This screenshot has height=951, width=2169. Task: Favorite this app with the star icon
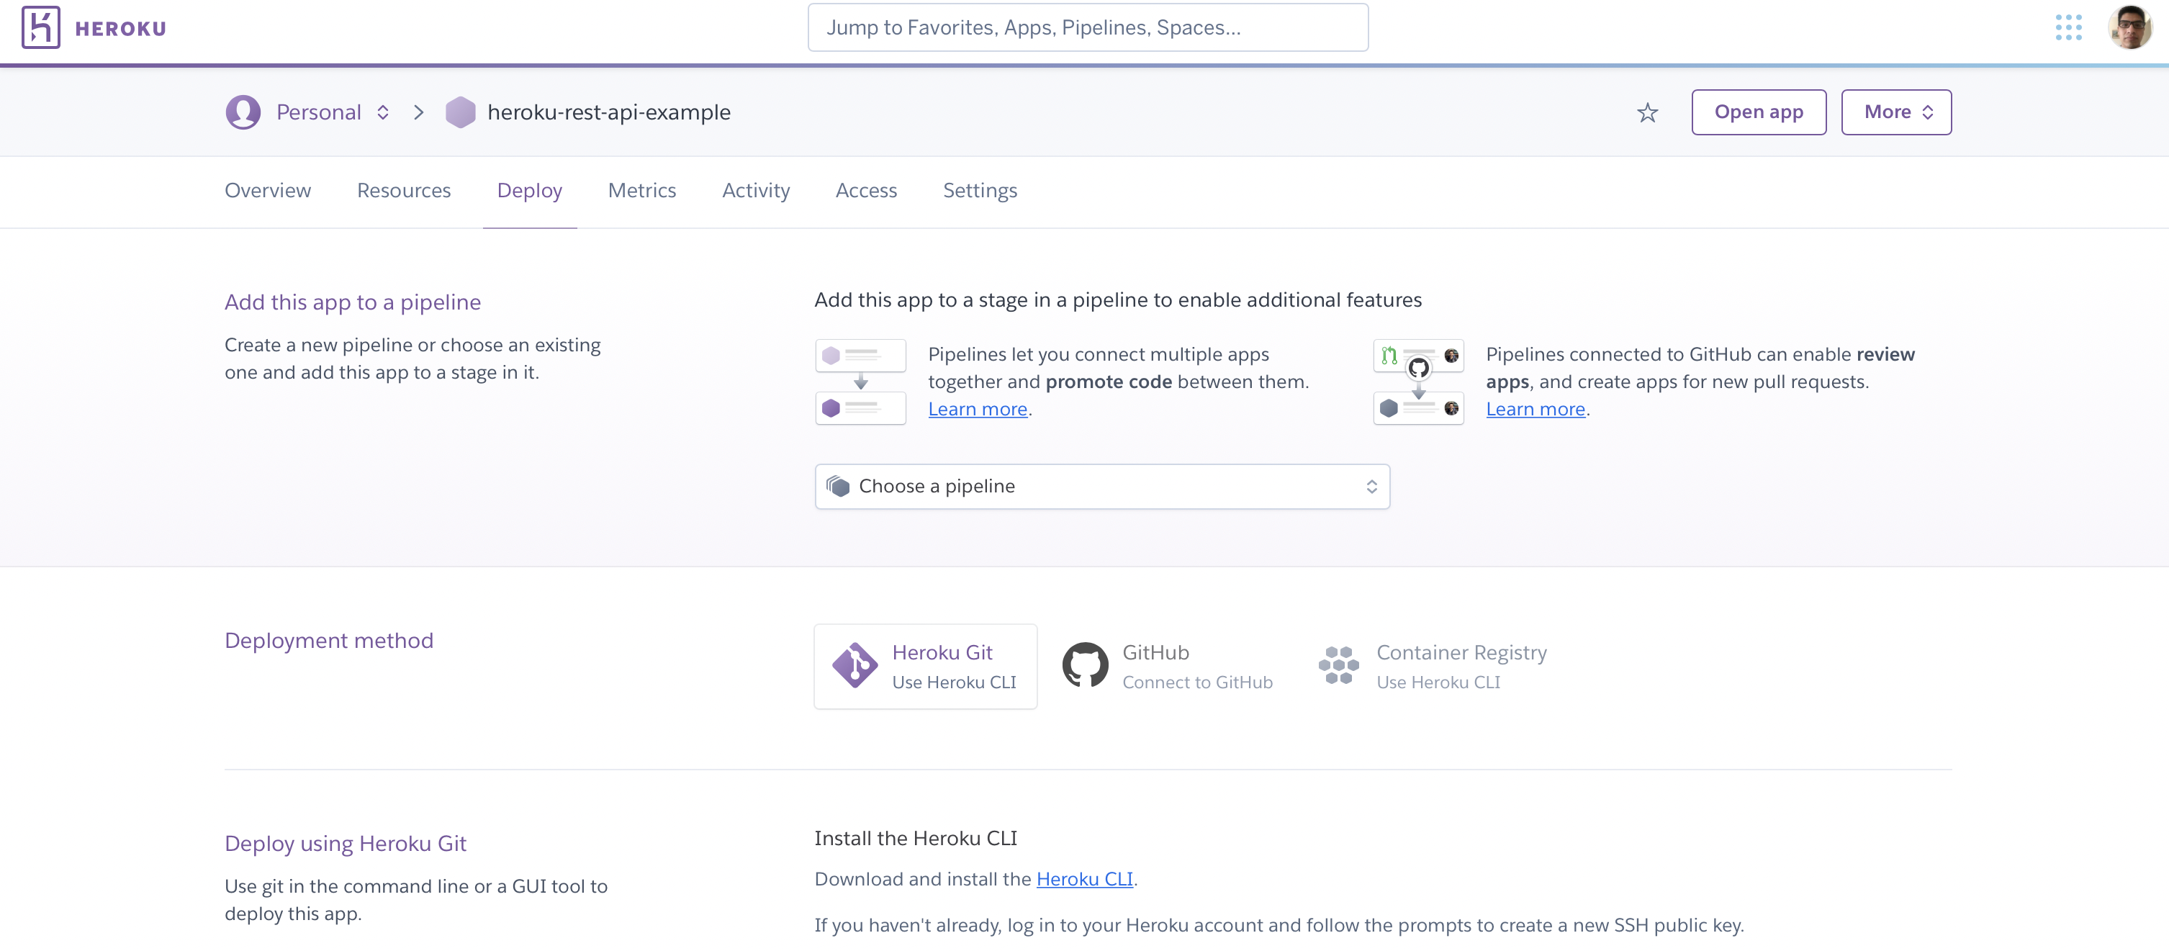point(1647,113)
